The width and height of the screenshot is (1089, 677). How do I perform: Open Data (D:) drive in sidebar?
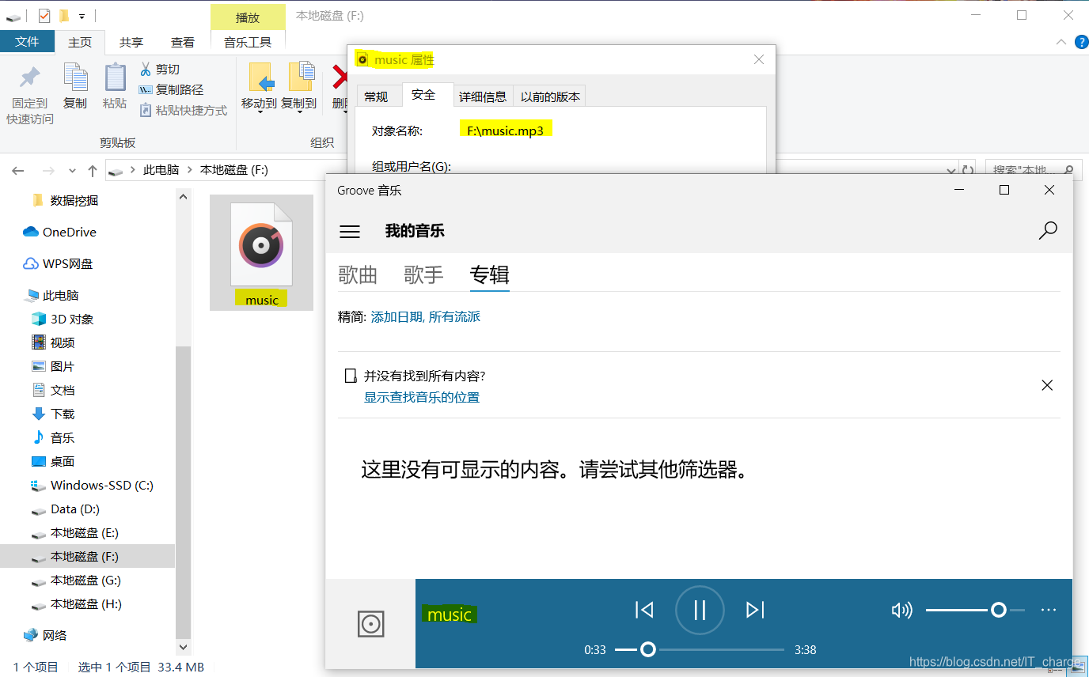point(75,509)
